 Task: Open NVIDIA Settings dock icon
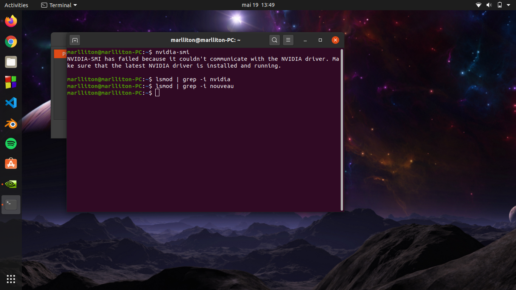click(11, 184)
